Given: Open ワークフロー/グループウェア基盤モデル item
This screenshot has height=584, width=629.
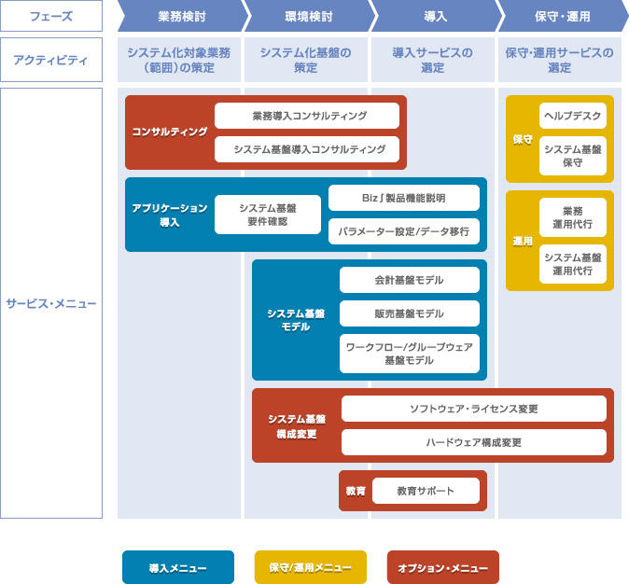Looking at the screenshot, I should (410, 354).
